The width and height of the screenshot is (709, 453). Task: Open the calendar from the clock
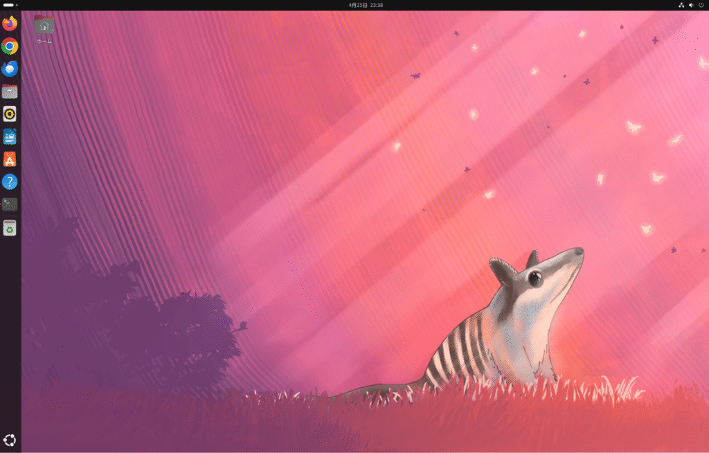tap(366, 5)
